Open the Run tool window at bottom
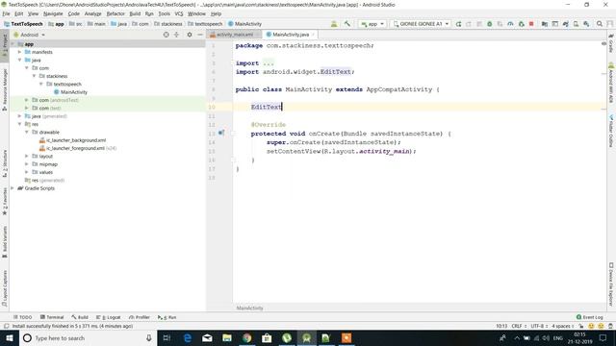 pos(167,317)
